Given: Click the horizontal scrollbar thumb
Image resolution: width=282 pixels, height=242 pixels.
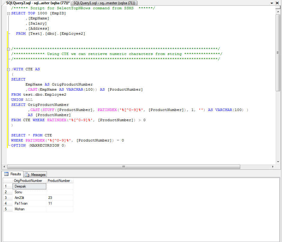Looking at the screenshot, I should click(x=123, y=167).
